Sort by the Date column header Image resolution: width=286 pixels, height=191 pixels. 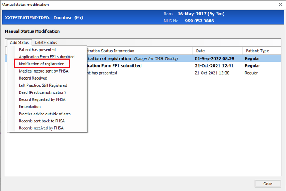[217, 51]
